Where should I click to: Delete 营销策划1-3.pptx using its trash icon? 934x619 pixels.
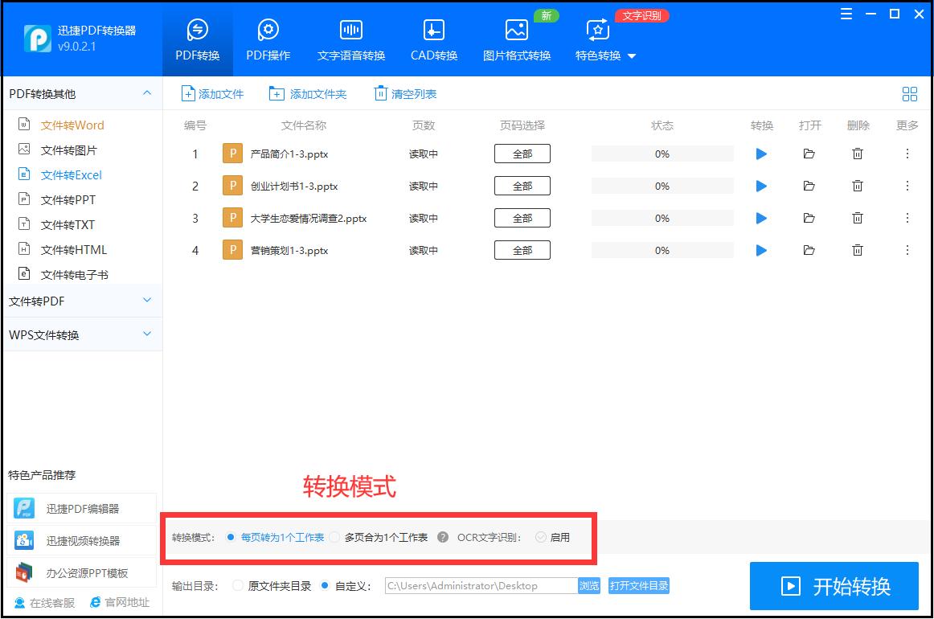click(x=858, y=250)
